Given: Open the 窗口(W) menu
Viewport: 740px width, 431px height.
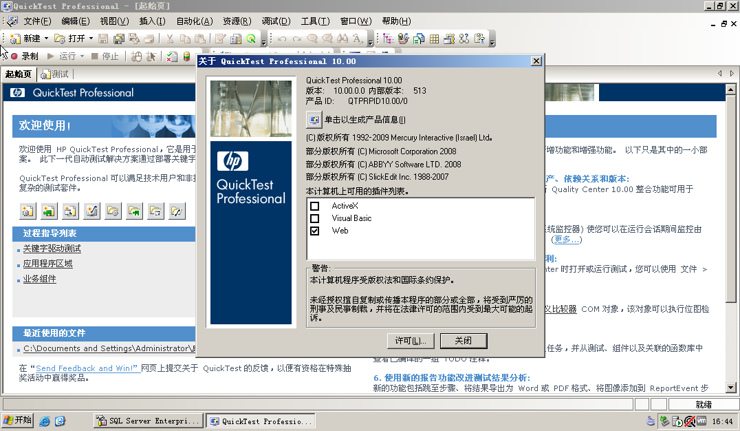Looking at the screenshot, I should pyautogui.click(x=356, y=21).
